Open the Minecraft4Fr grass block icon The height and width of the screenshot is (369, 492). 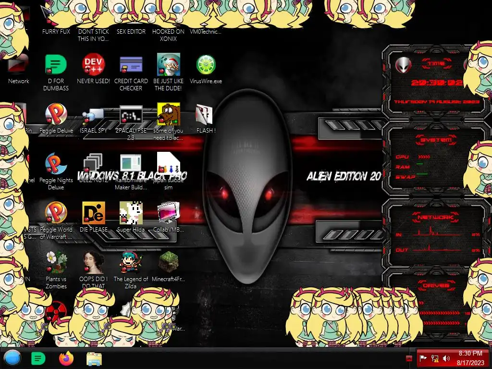(169, 262)
